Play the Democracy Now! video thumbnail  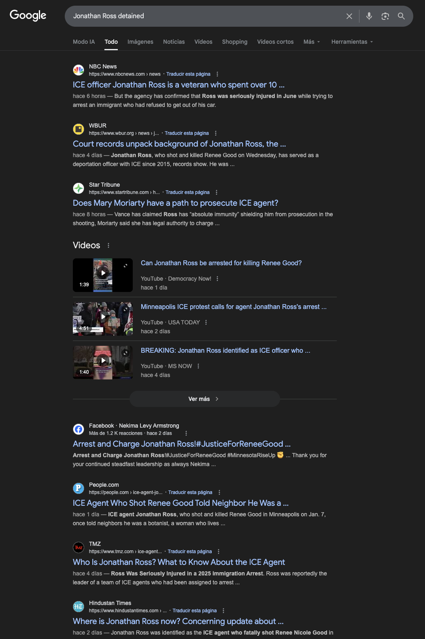103,275
